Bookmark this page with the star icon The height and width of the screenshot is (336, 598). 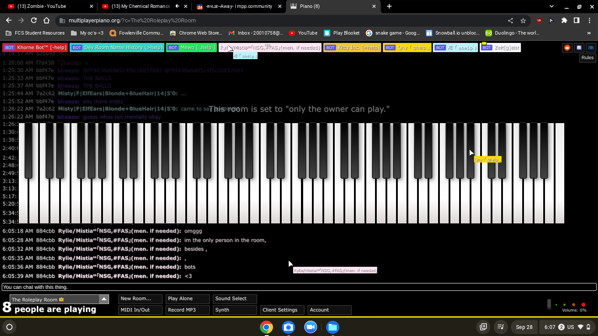click(523, 21)
